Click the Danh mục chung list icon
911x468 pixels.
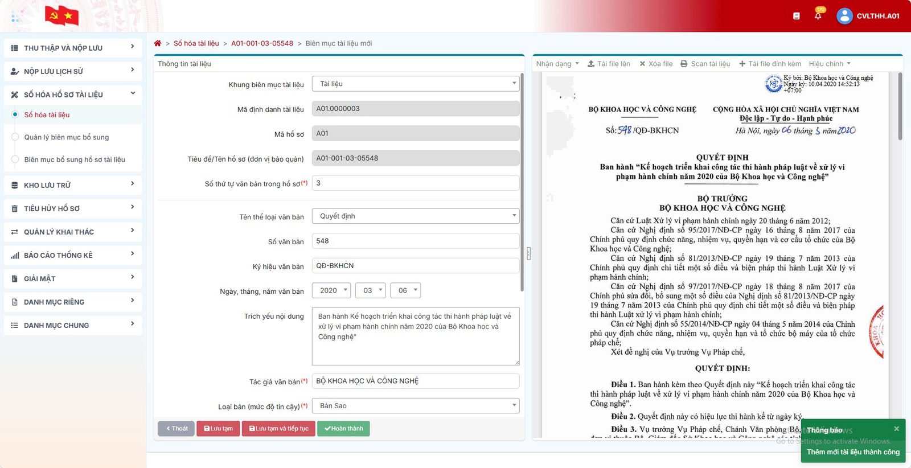pyautogui.click(x=15, y=326)
